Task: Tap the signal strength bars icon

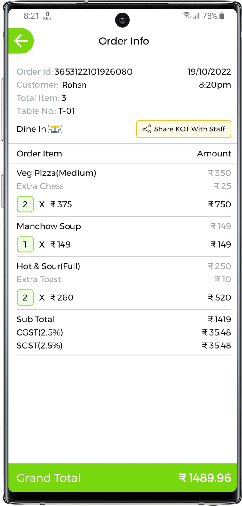Action: [x=197, y=16]
